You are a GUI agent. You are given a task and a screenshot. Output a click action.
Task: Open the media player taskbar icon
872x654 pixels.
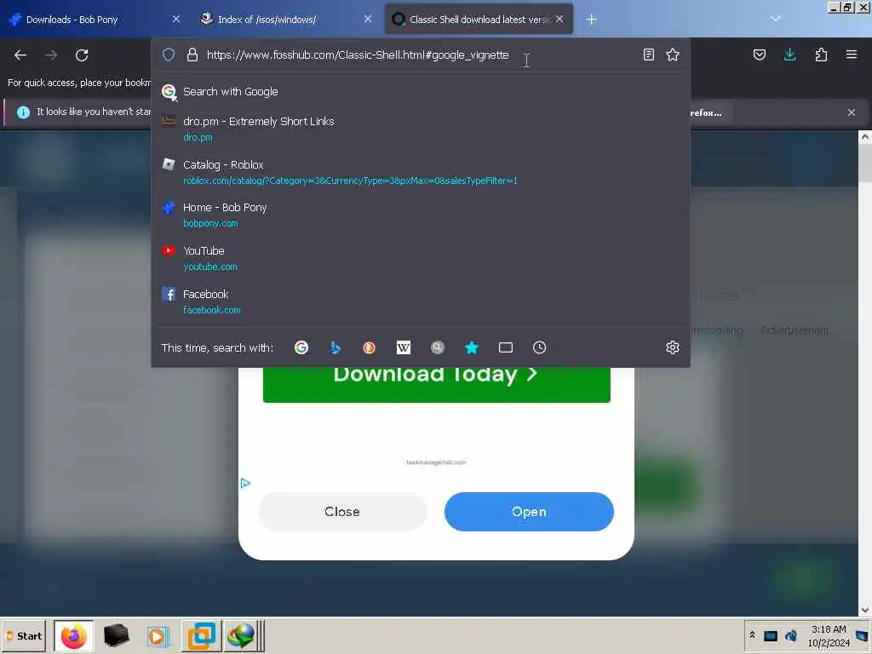point(158,635)
